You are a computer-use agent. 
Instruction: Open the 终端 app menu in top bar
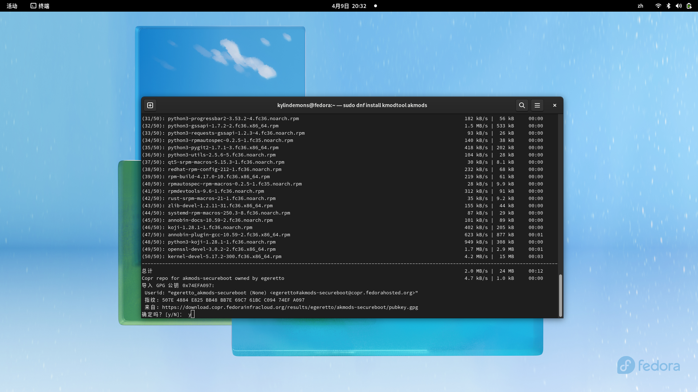[x=44, y=6]
